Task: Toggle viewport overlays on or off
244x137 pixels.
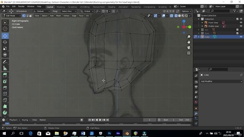Action: (x=164, y=16)
